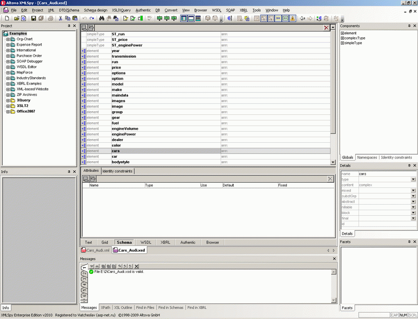Open the type dropdown in Details
Screen dimensions: 418x319
[x=413, y=179]
